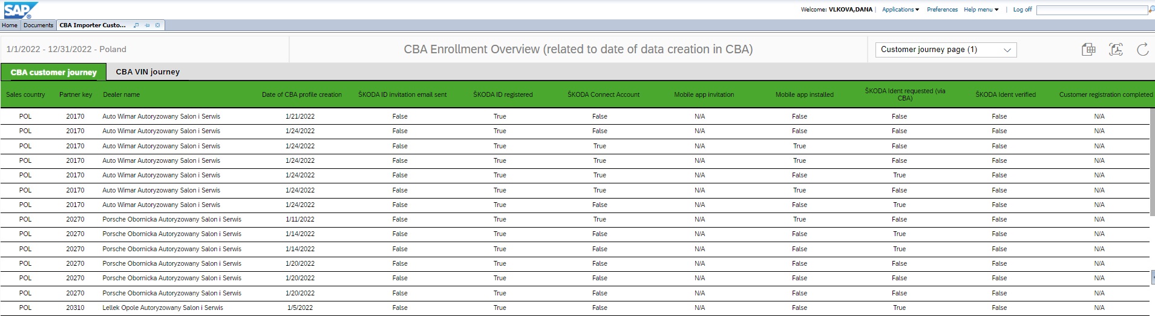Switch to CBA VIN journey tab
1155x316 pixels.
click(148, 72)
